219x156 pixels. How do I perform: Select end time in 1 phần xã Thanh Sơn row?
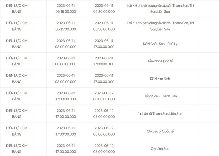tap(104, 113)
